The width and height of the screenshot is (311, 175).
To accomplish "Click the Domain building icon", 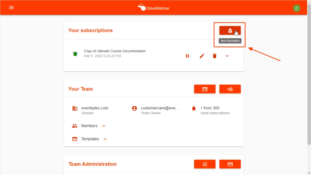I will pos(75,108).
